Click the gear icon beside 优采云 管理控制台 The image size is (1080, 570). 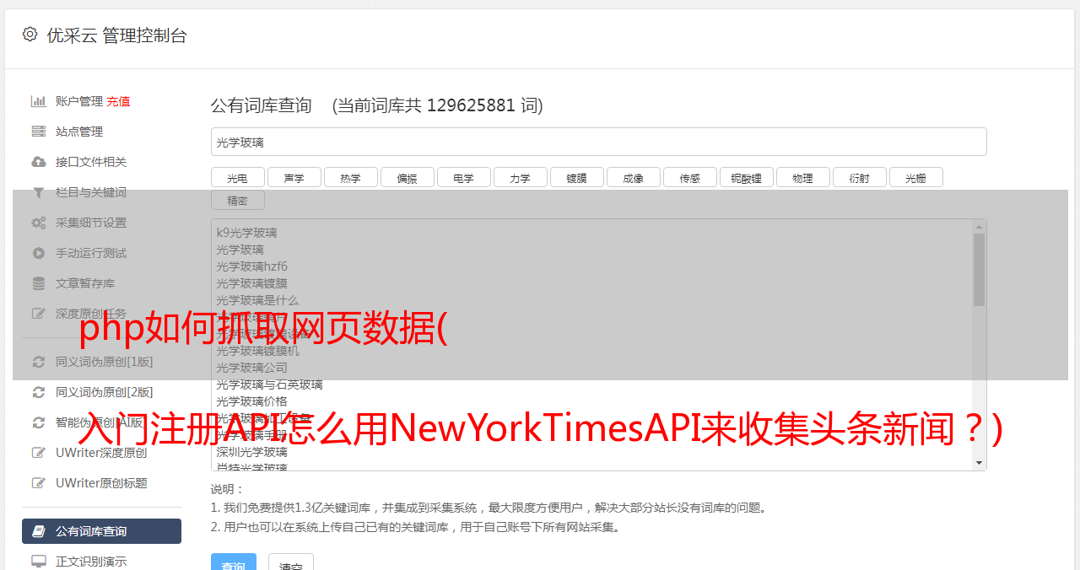point(30,35)
